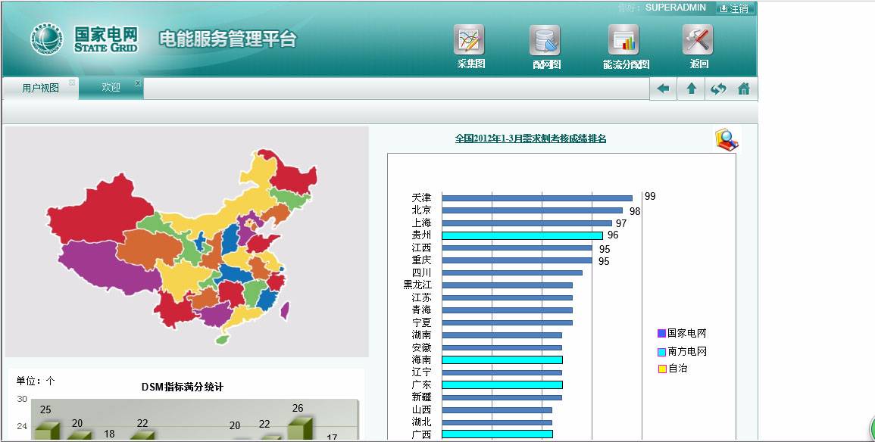Click the 黑龙江 label in the ranking
The height and width of the screenshot is (442, 875).
tap(417, 285)
